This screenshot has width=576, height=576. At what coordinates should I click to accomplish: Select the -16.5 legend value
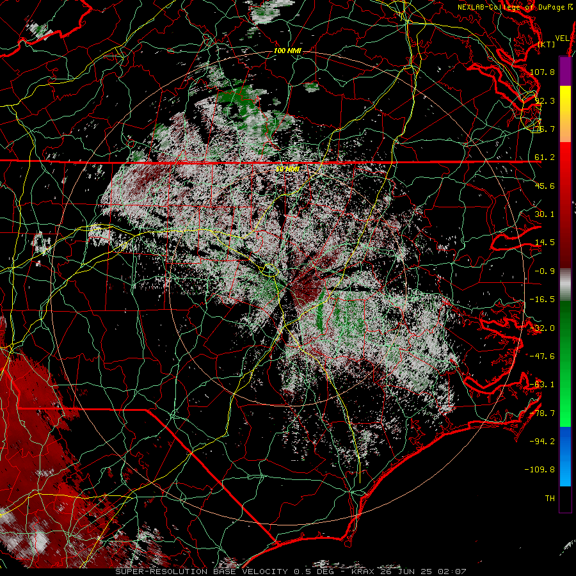coord(542,300)
